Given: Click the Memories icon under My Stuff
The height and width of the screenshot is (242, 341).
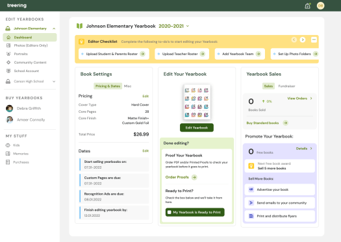Looking at the screenshot, I should [x=8, y=154].
